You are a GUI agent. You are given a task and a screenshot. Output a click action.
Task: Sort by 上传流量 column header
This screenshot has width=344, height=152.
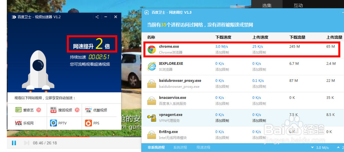334,37
